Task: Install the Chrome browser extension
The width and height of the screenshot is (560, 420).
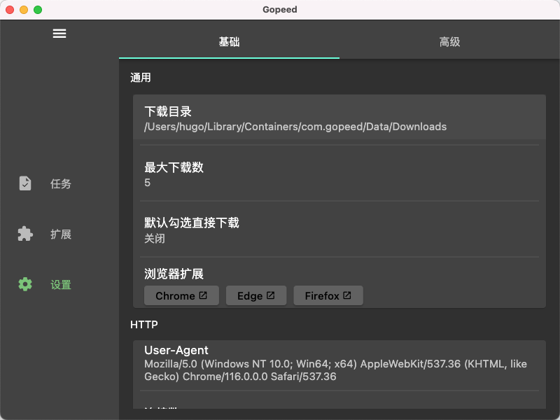Action: pos(181,295)
